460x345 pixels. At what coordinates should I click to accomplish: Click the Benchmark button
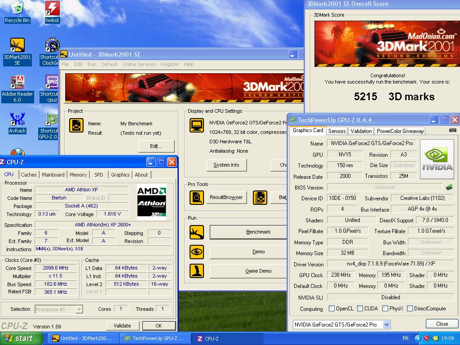point(249,232)
